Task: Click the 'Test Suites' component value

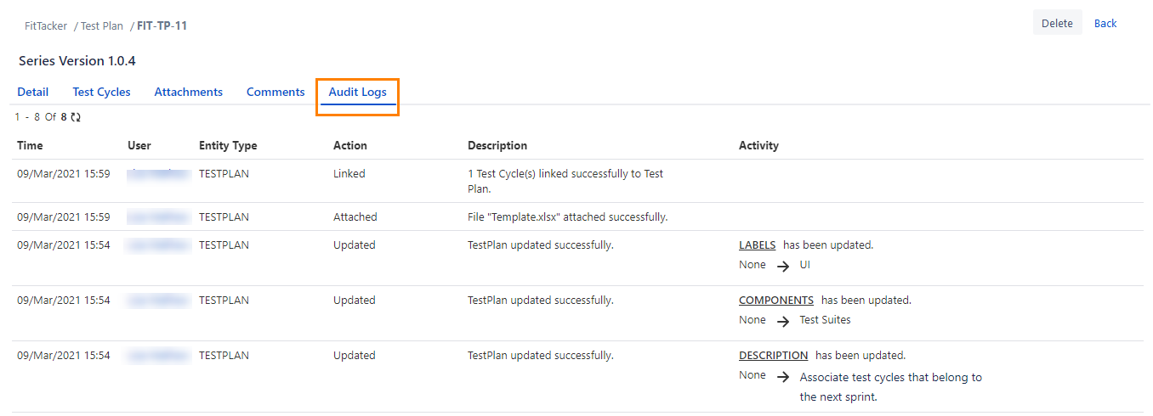Action: 825,320
